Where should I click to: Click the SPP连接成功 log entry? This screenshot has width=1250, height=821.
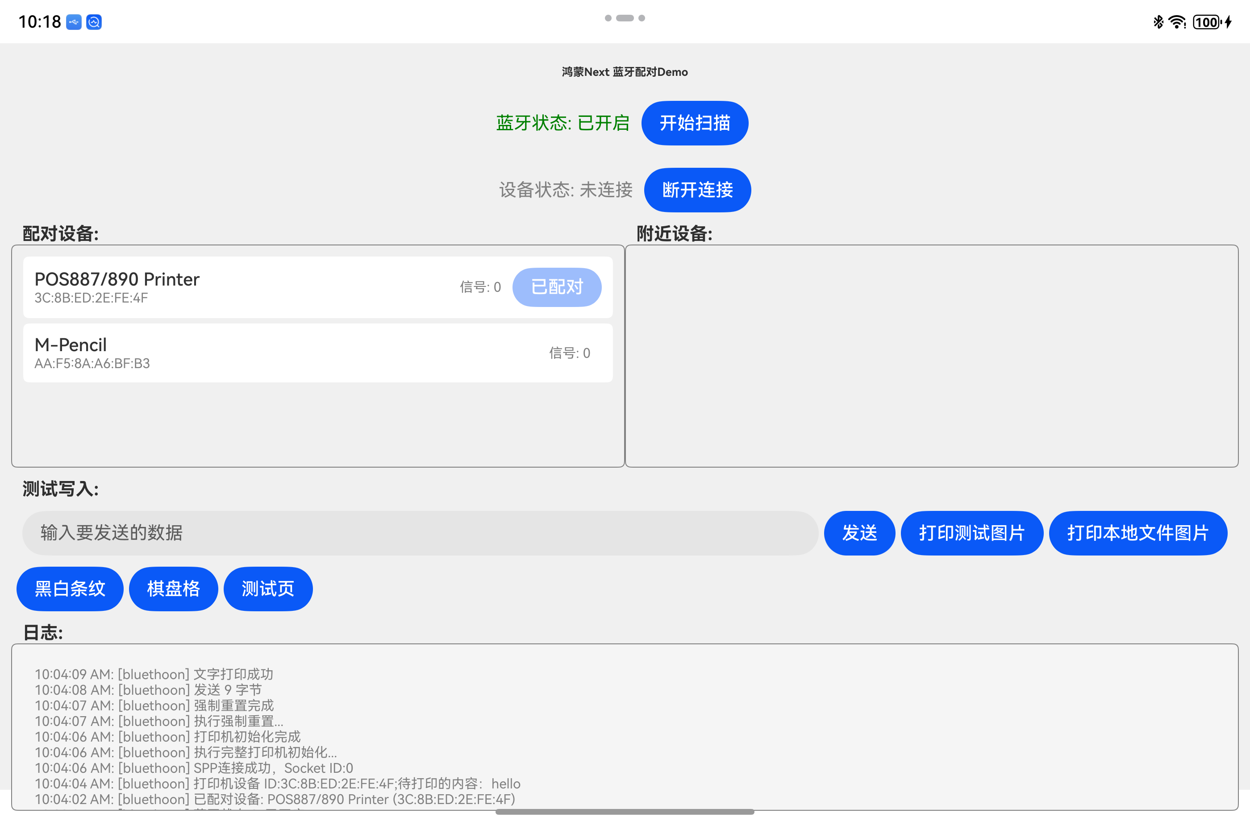click(x=194, y=768)
